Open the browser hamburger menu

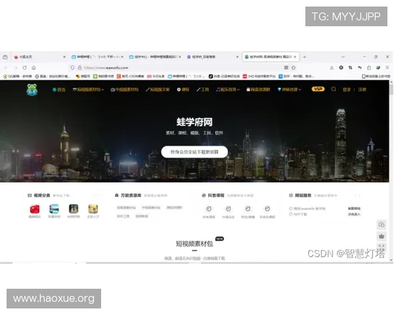[387, 68]
